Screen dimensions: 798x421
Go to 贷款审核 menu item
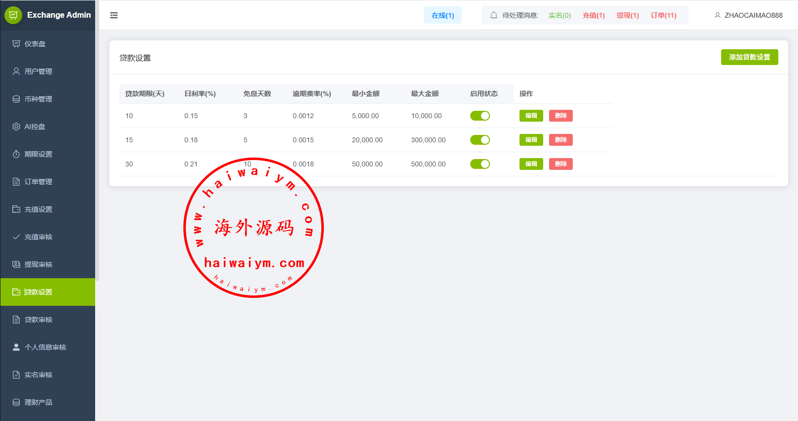38,320
